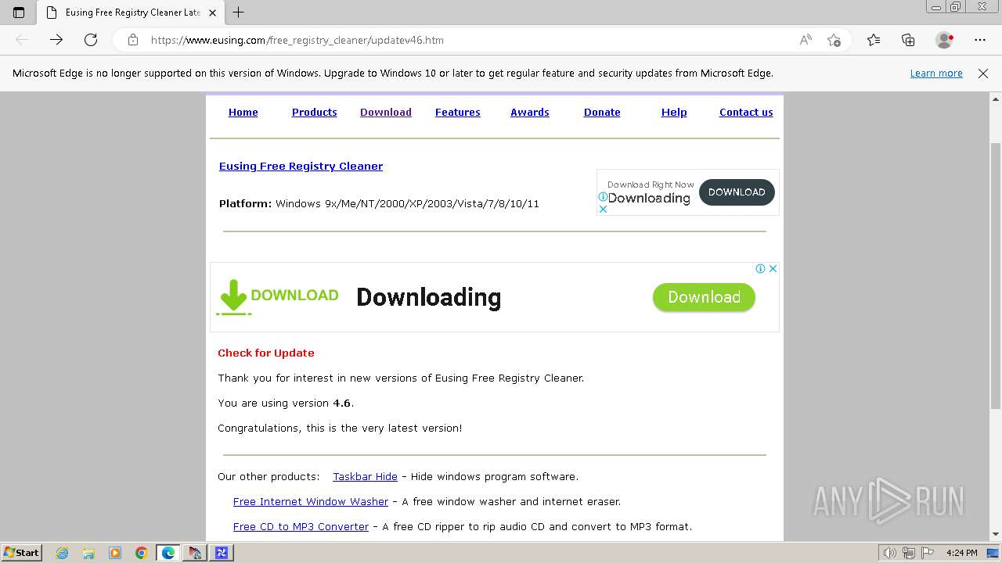The width and height of the screenshot is (1002, 563).
Task: Open Free Internet Window Washer link
Action: pyautogui.click(x=311, y=502)
